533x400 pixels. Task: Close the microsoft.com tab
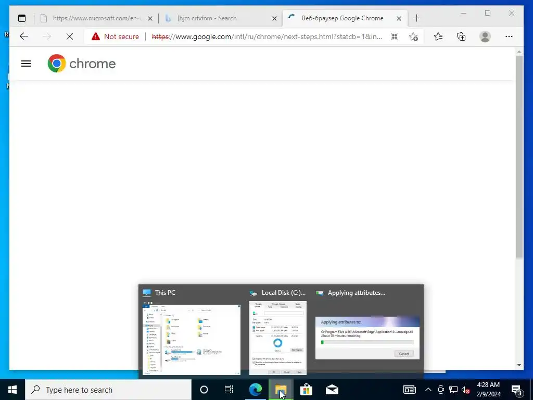(150, 18)
